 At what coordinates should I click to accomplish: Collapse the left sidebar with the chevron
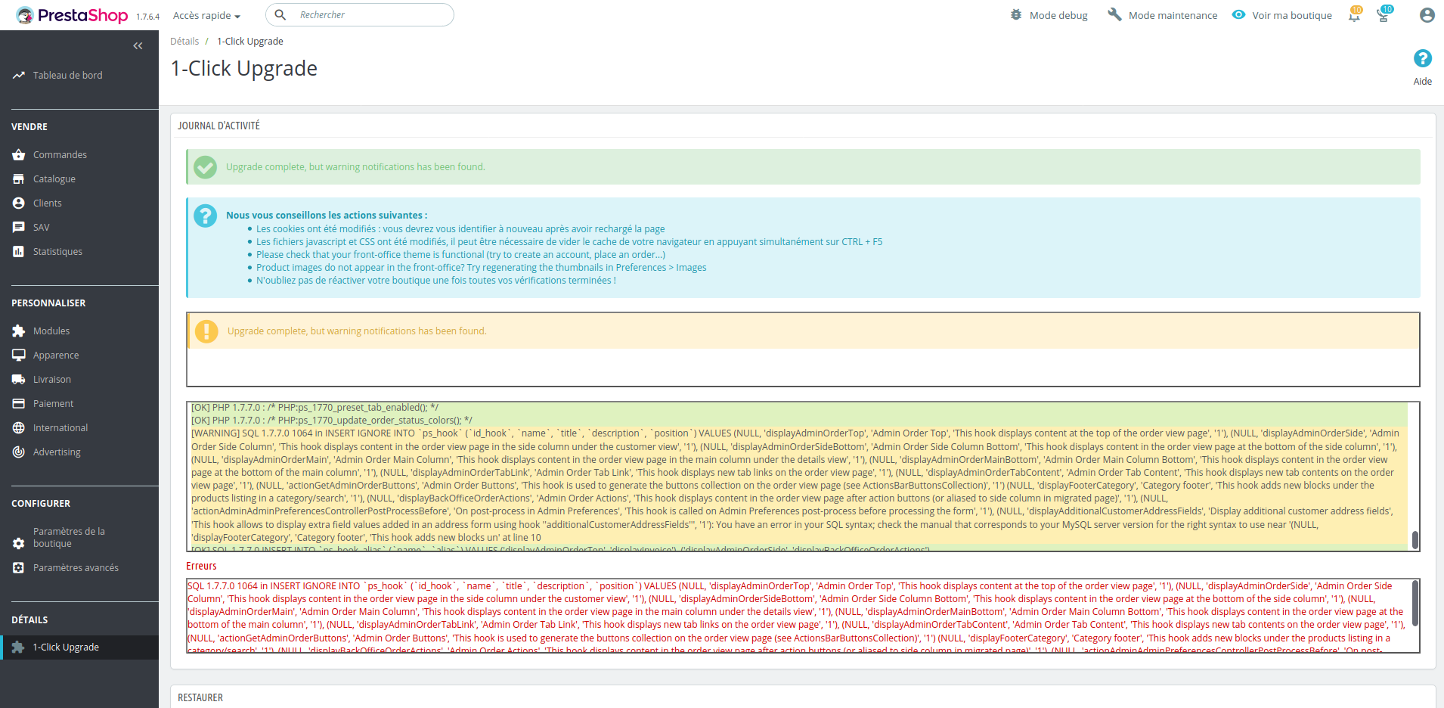(138, 45)
